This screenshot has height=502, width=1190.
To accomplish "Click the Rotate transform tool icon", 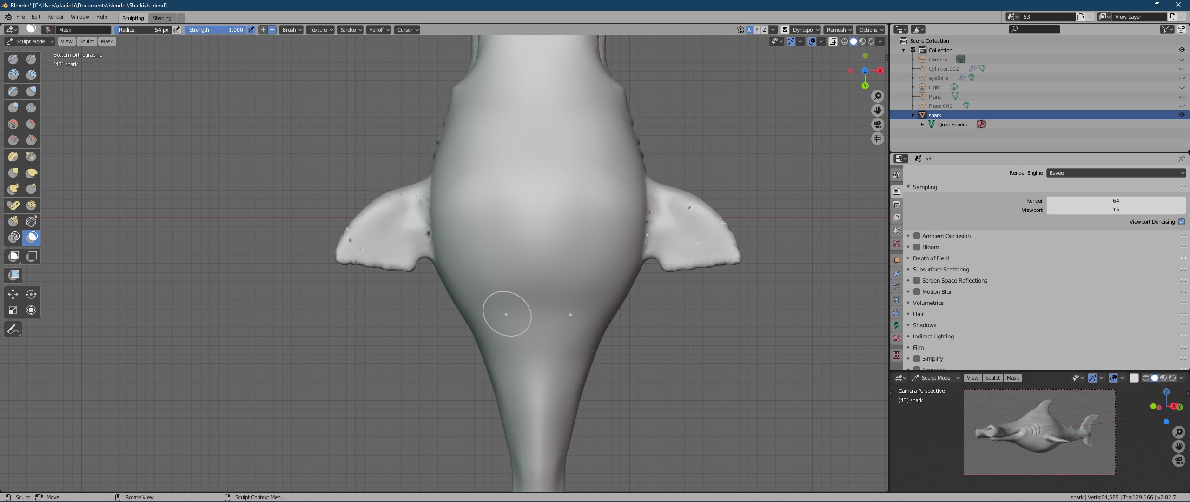I will tap(31, 294).
